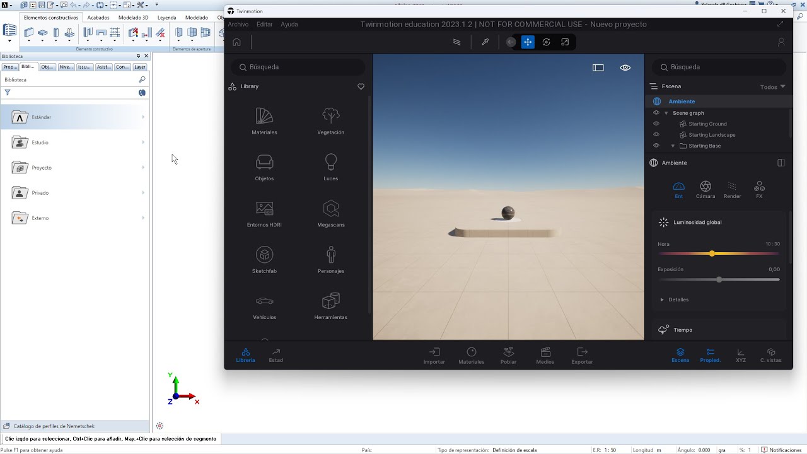Open the Archivo menu in Twinmotion
The width and height of the screenshot is (807, 454).
tap(238, 25)
